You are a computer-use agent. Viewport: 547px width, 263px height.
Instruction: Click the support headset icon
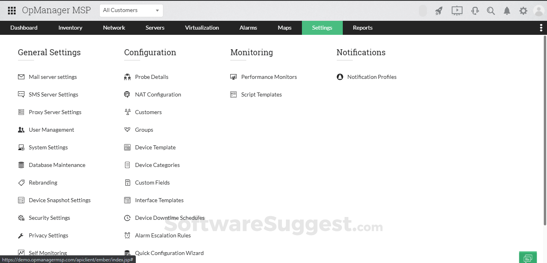(475, 11)
